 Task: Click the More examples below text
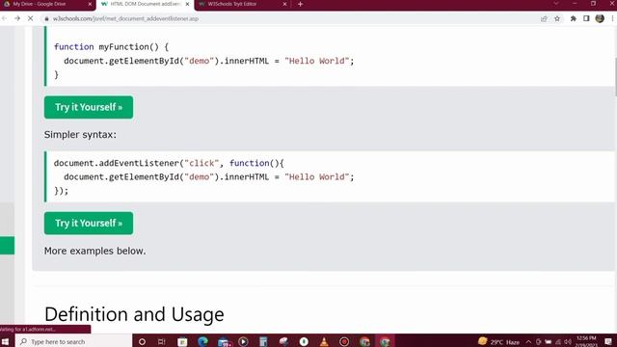pyautogui.click(x=94, y=251)
